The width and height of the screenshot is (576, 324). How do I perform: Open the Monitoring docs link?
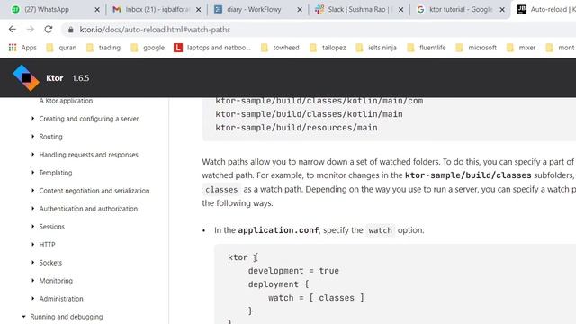point(56,281)
